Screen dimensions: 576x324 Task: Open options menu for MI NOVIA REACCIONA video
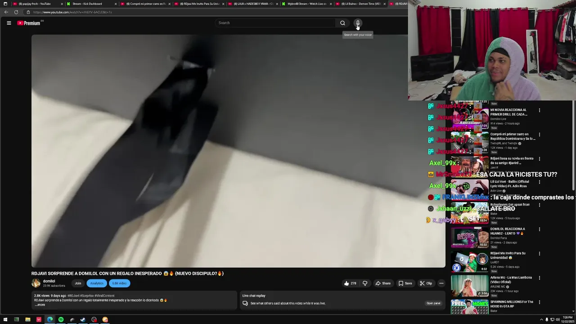(x=540, y=110)
